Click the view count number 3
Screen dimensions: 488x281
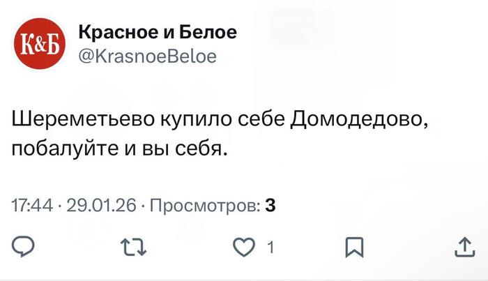click(x=272, y=206)
